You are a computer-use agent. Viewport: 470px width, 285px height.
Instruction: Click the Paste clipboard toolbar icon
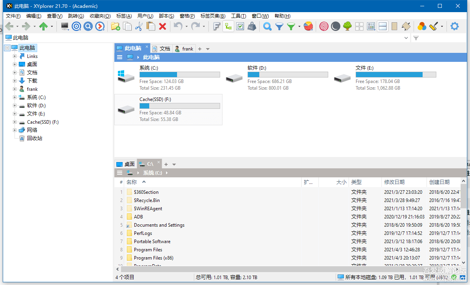(150, 26)
